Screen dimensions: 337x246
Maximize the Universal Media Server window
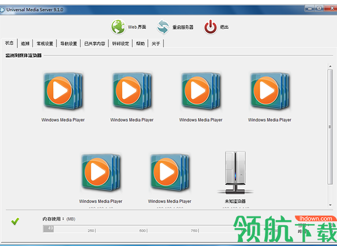319,9
